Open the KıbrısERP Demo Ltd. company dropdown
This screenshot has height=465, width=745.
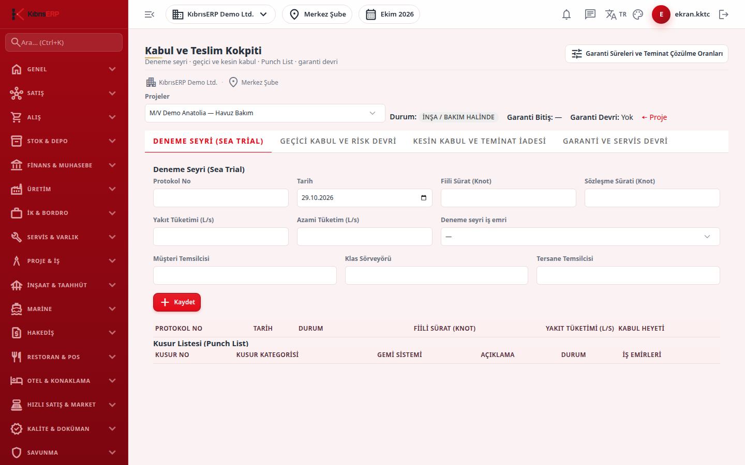click(x=220, y=14)
